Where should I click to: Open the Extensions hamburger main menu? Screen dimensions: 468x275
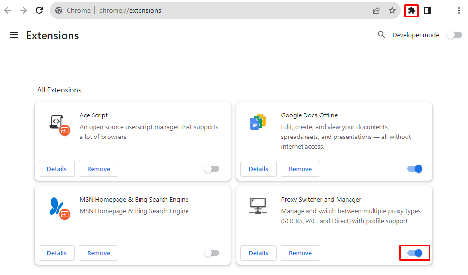(14, 35)
